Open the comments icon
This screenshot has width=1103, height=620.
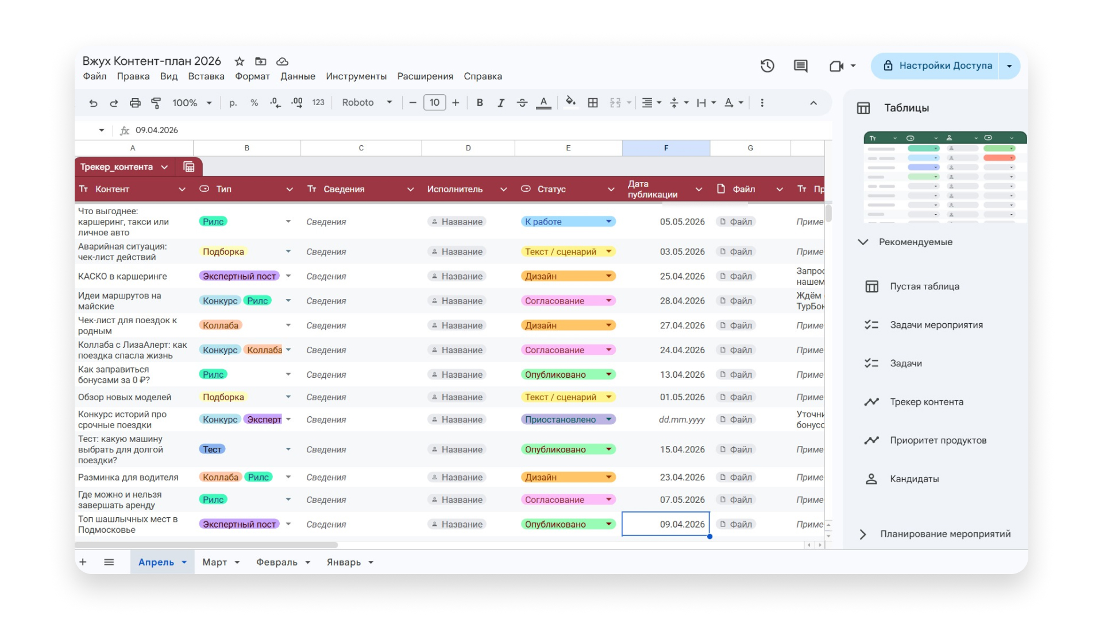coord(800,66)
